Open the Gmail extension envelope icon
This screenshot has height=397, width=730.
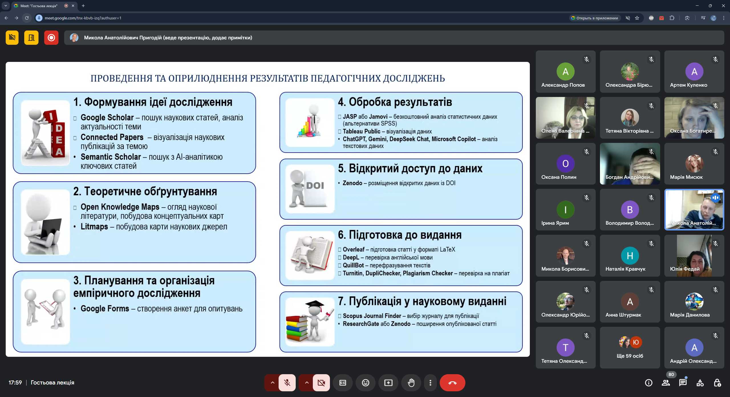tap(662, 18)
